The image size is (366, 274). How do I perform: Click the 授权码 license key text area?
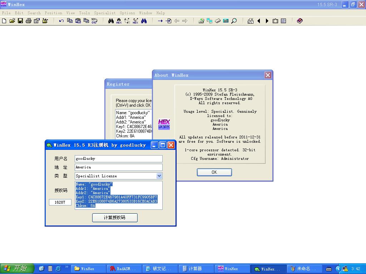pos(119,195)
